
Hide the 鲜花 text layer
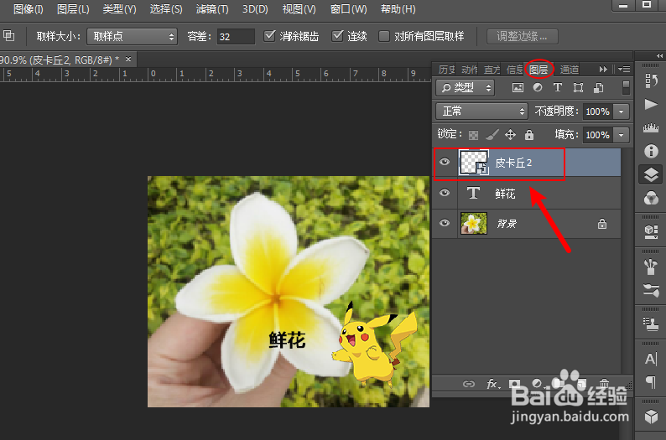(x=445, y=193)
